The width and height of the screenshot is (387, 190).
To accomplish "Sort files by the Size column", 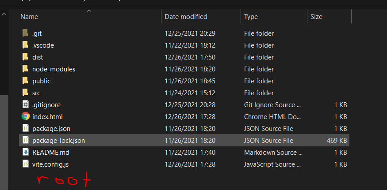I will coord(316,17).
